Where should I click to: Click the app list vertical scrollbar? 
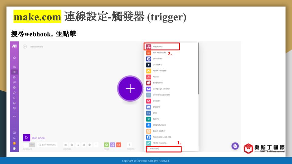198,68
